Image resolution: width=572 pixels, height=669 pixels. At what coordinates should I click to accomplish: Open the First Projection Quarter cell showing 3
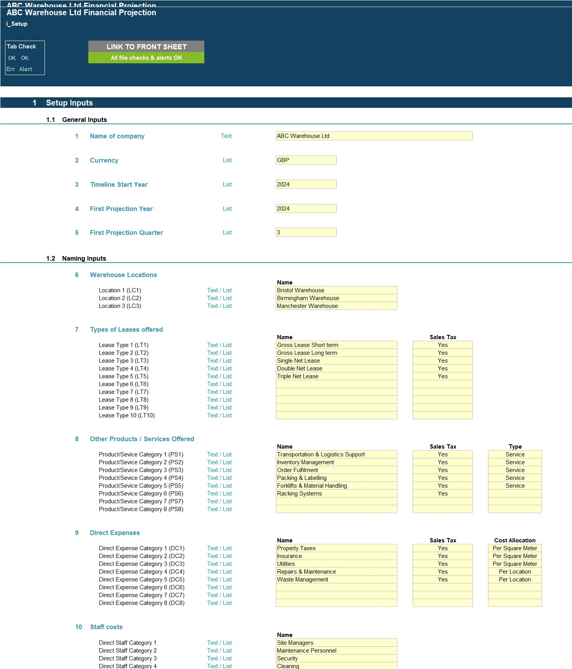306,233
